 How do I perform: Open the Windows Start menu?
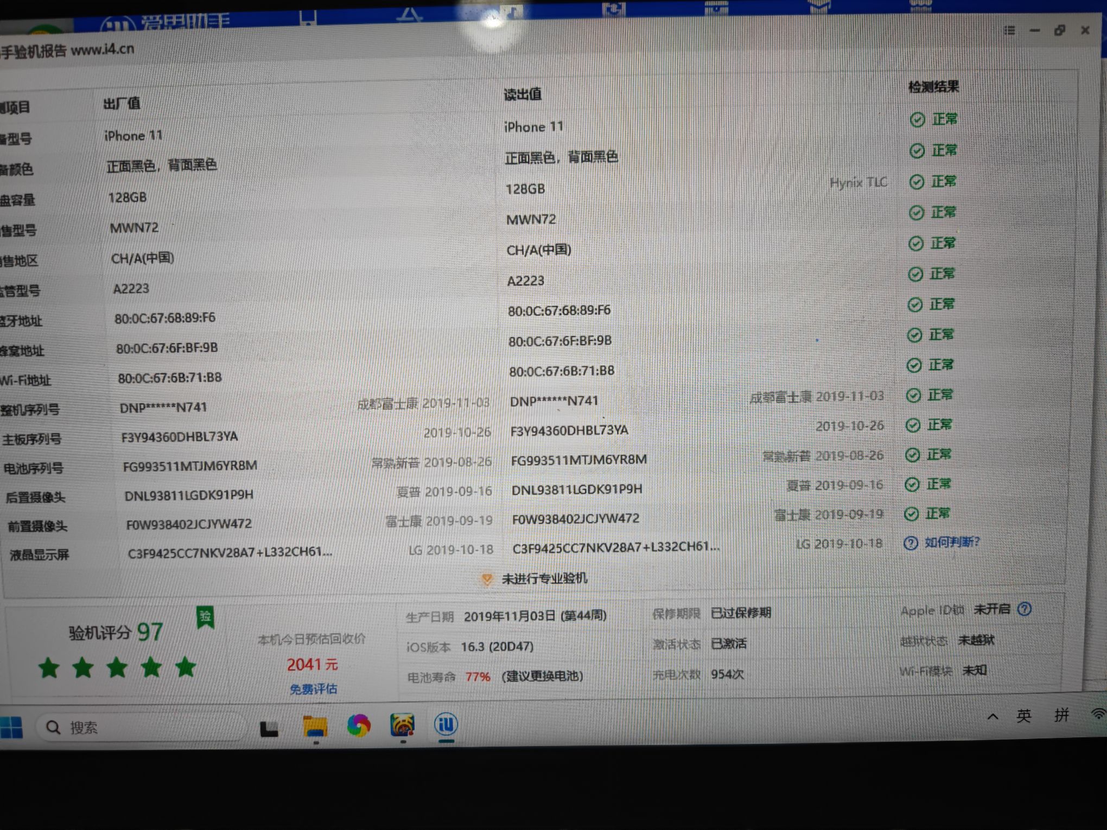(11, 727)
